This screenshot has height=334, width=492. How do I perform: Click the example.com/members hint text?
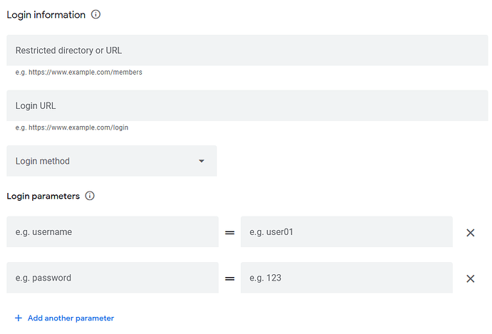[78, 73]
